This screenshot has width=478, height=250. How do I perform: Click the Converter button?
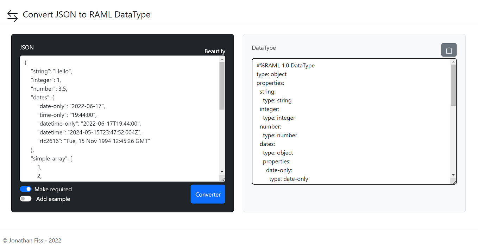pos(208,194)
